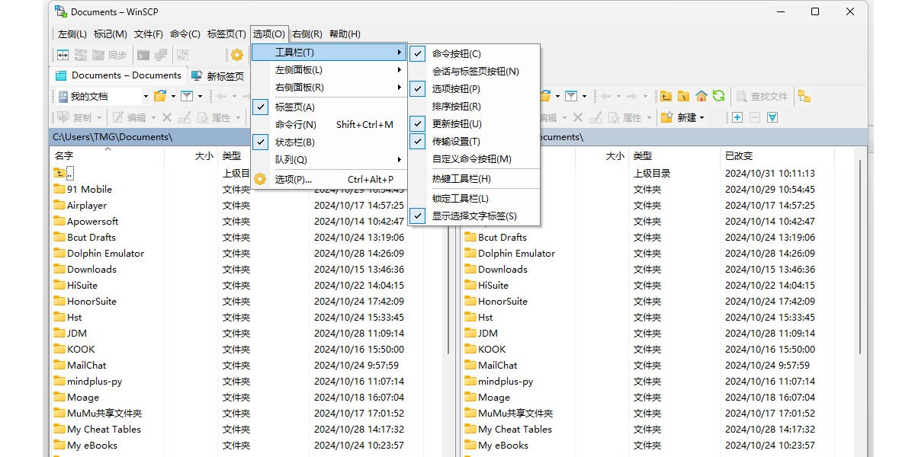The image size is (915, 457).
Task: Click the parent directory icon on the right toolbar
Action: [665, 95]
